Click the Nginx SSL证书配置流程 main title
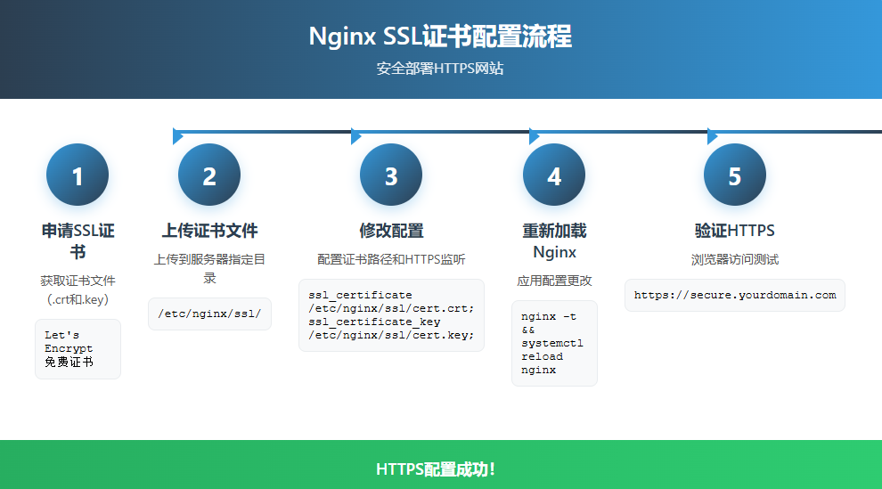The image size is (882, 489). (440, 36)
